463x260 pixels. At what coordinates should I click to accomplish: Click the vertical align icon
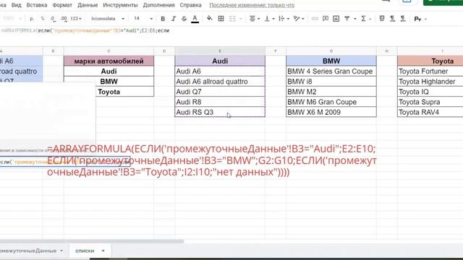(267, 19)
